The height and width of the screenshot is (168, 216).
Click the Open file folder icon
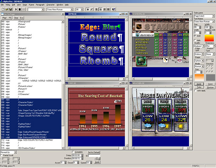(6, 10)
